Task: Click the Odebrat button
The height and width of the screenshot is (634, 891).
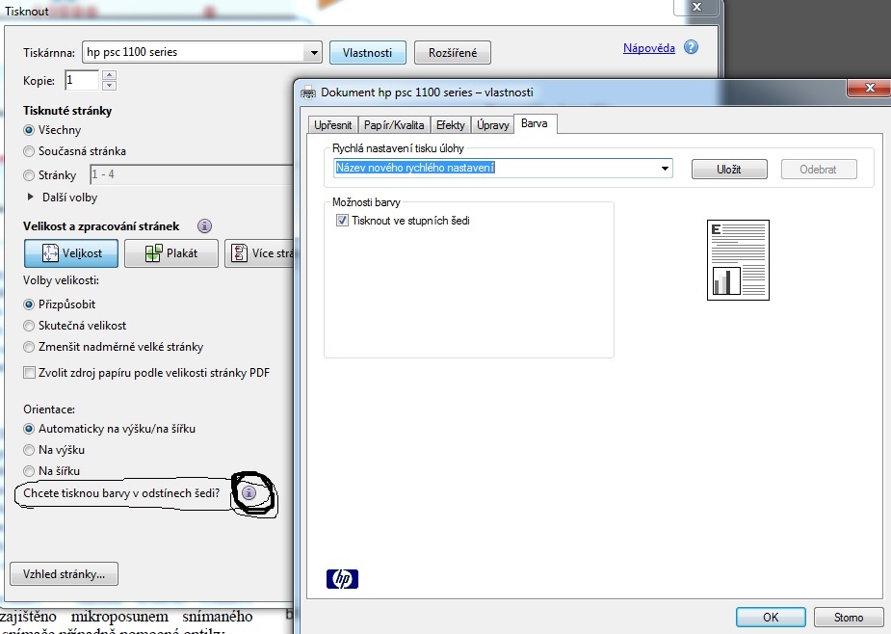Action: [818, 169]
